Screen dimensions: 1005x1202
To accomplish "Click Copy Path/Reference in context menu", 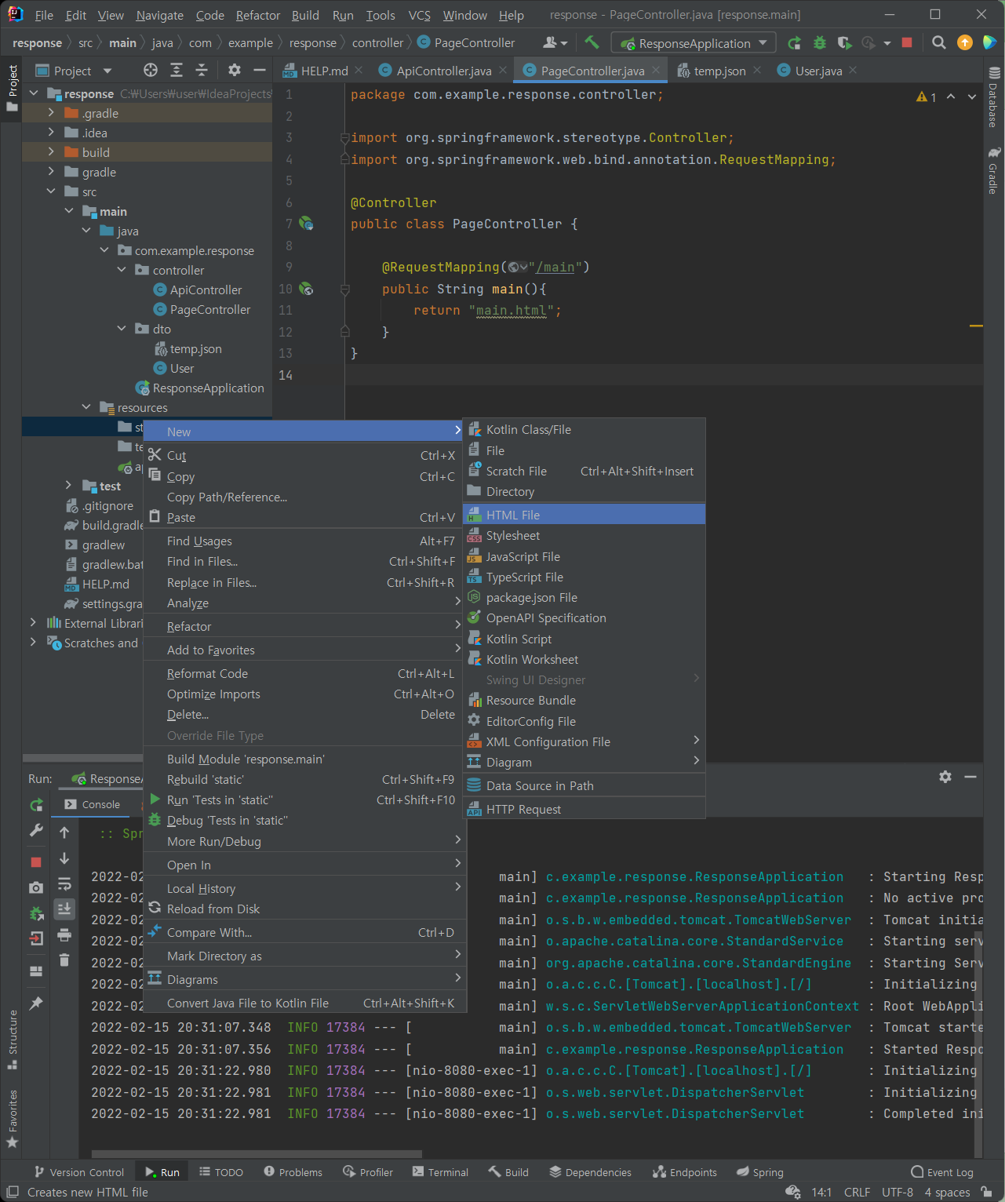I will [305, 497].
